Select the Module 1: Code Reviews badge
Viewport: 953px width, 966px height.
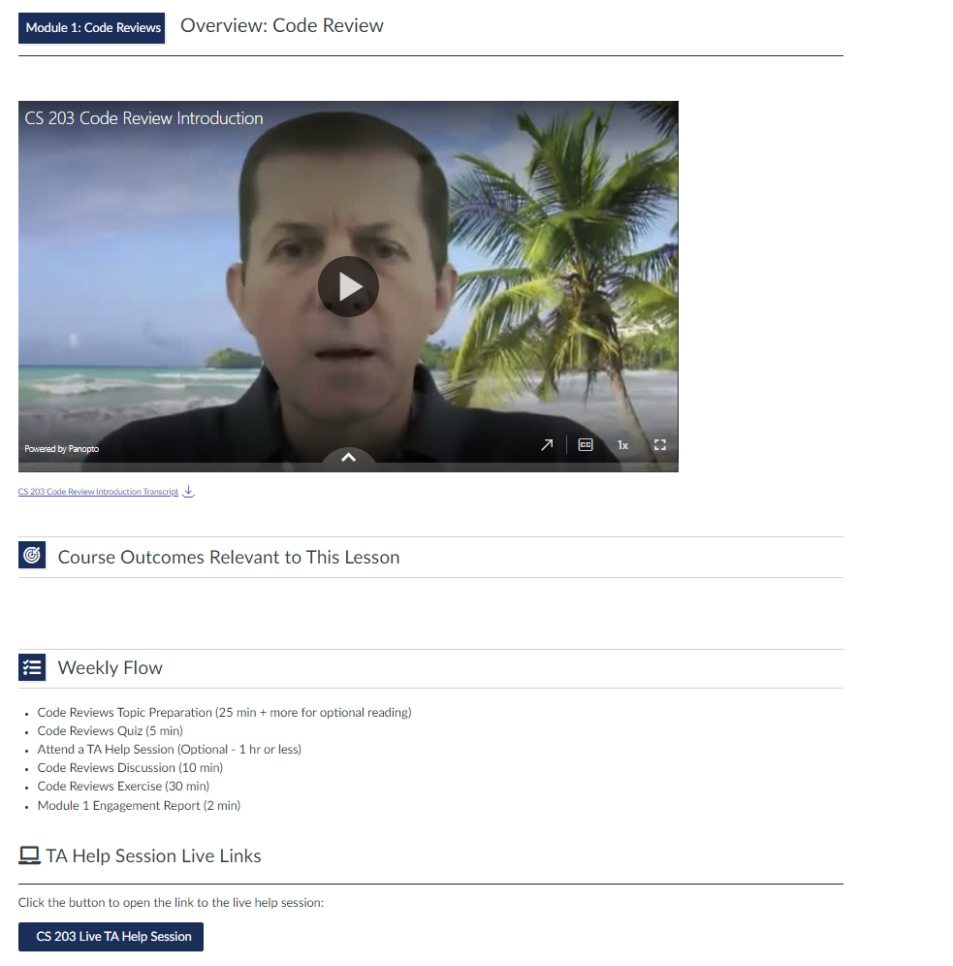92,28
